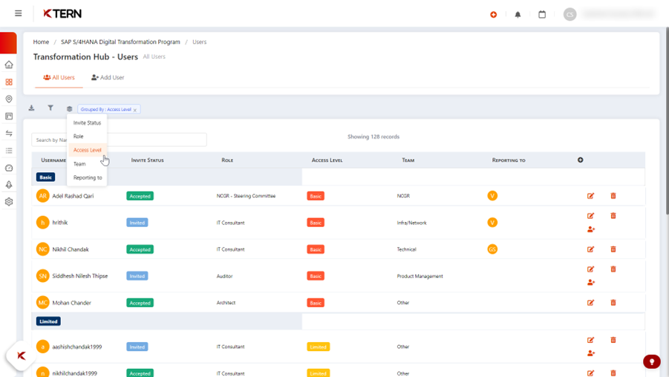Viewport: 669px width, 377px height.
Task: Delete Siddhesh Nilesh Thipse's record
Action: coord(613,269)
